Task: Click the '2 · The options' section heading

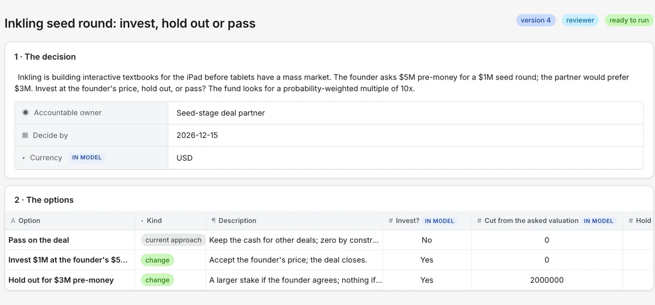Action: point(44,200)
